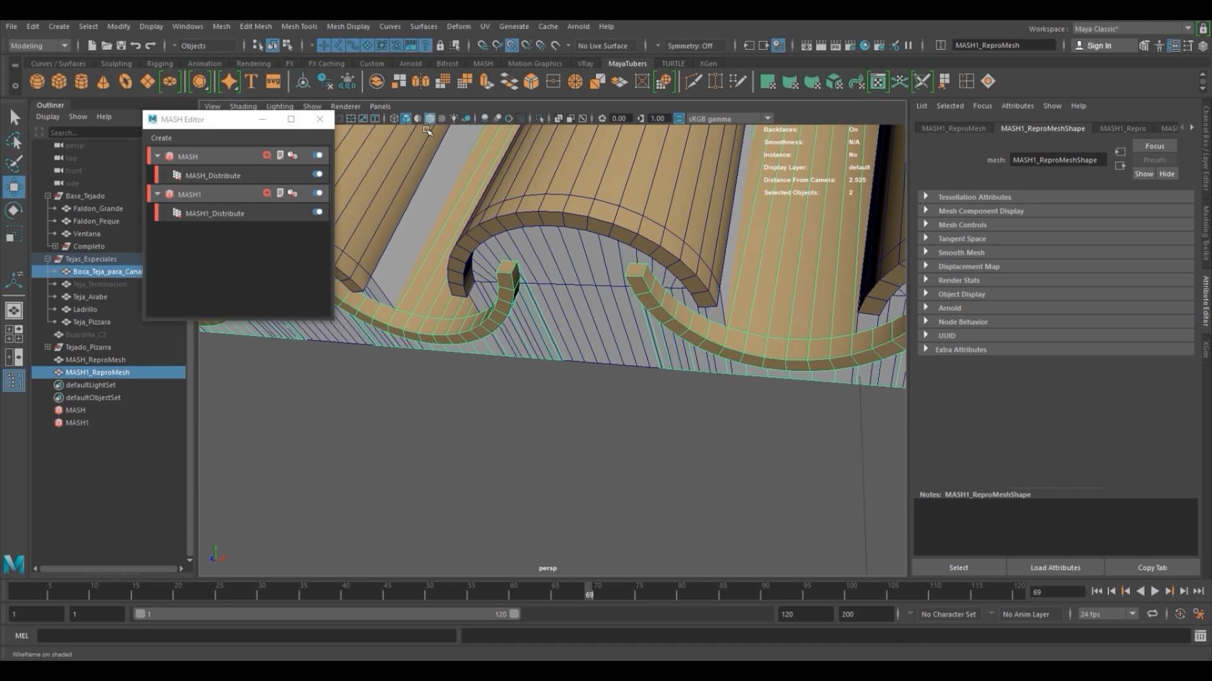Image resolution: width=1212 pixels, height=681 pixels.
Task: Open the Modeling menu set dropdown
Action: click(x=39, y=45)
